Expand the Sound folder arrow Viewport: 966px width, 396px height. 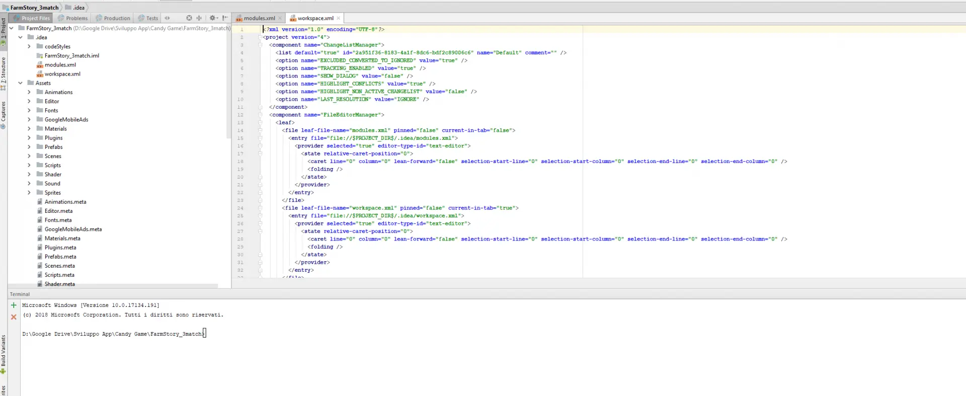[29, 184]
